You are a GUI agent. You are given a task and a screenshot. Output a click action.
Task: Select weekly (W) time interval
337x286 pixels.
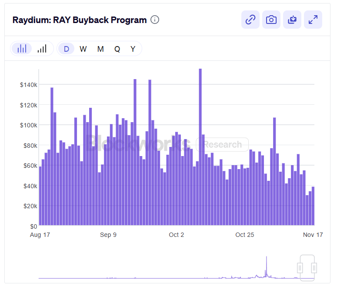(83, 49)
